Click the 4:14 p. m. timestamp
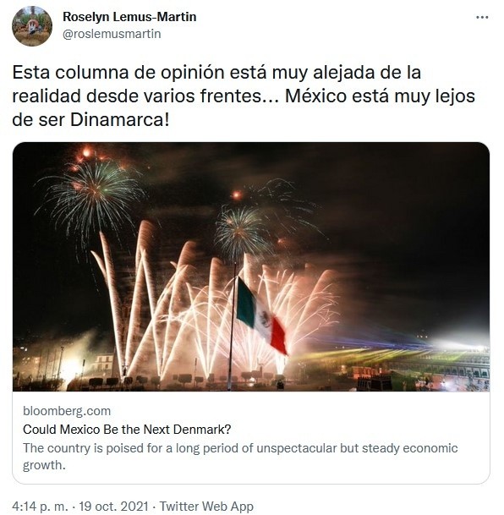This screenshot has height=515, width=504. 41,506
